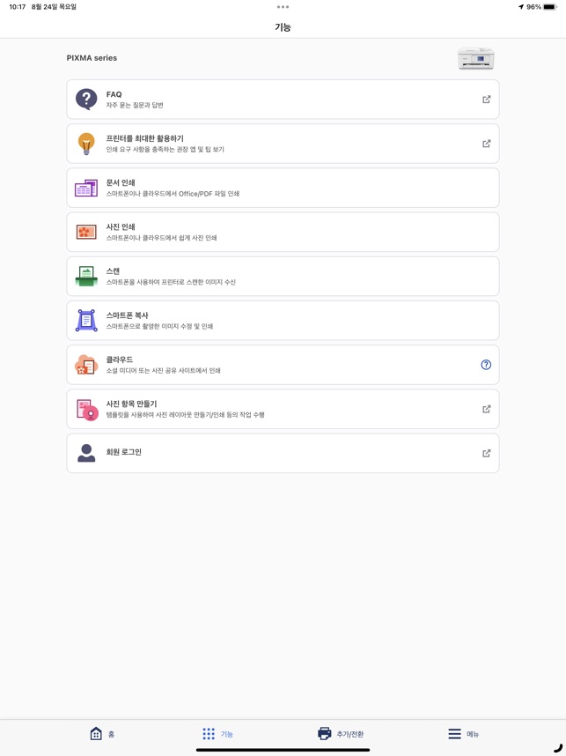Select the 문서 인쇄 document icon
This screenshot has width=566, height=756.
[x=86, y=188]
